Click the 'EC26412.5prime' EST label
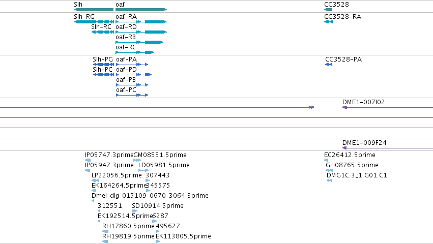 [x=350, y=155]
